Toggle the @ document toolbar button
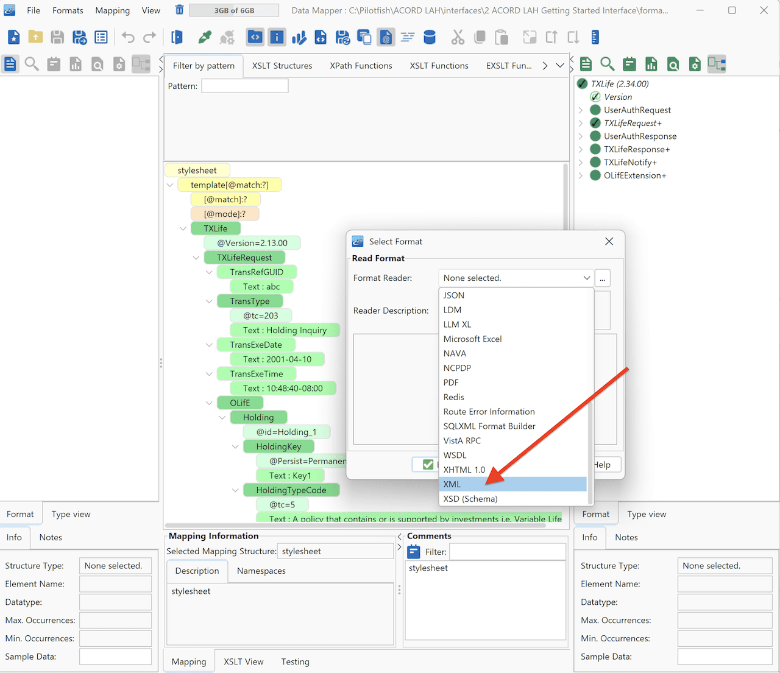Screen dimensions: 780x673 pos(386,37)
